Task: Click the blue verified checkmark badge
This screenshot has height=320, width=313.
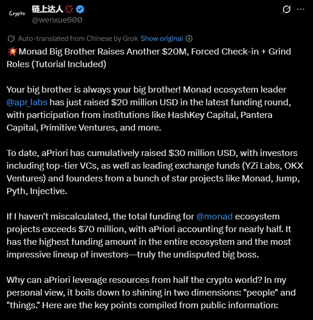Action: (x=80, y=9)
